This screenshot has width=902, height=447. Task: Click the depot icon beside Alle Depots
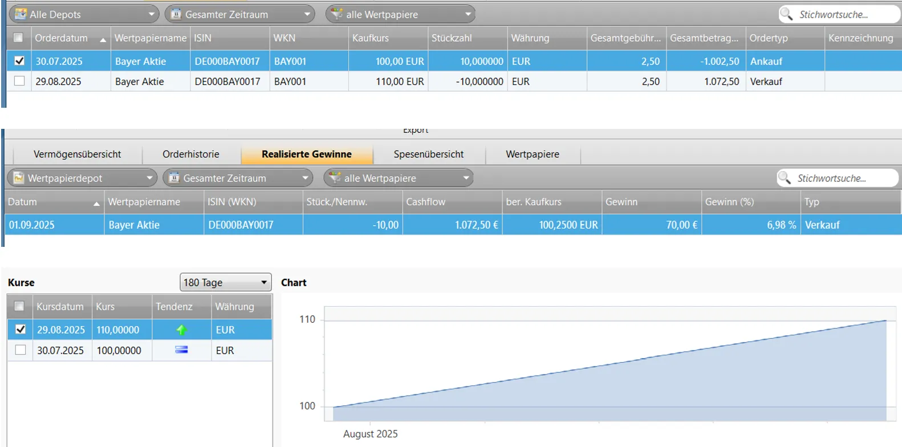[21, 14]
